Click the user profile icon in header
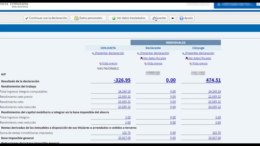Screen dimensions: 260x146 click(219, 4)
